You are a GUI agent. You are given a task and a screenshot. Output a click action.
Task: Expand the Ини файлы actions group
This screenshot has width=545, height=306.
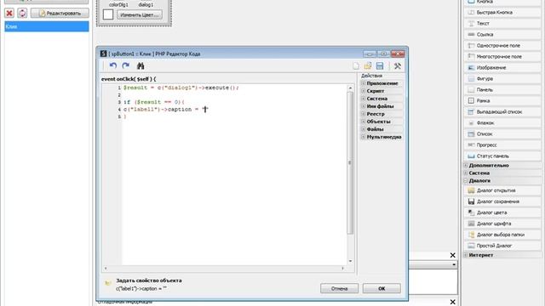pos(364,106)
